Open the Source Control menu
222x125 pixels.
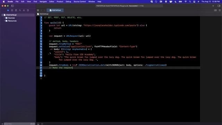pyautogui.click(x=80, y=1)
